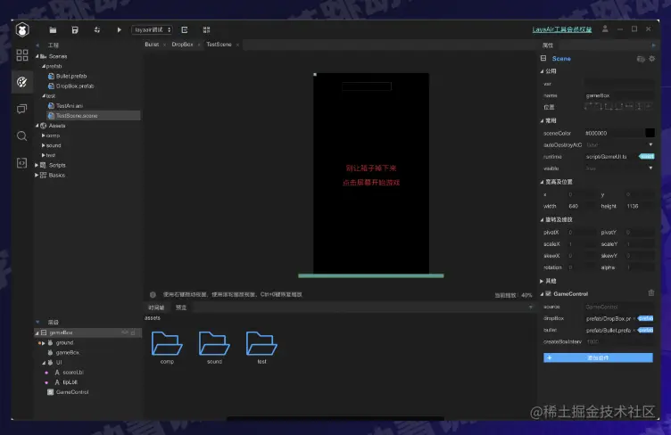Open the LayaAir member benefits link
The image size is (671, 435).
(562, 29)
